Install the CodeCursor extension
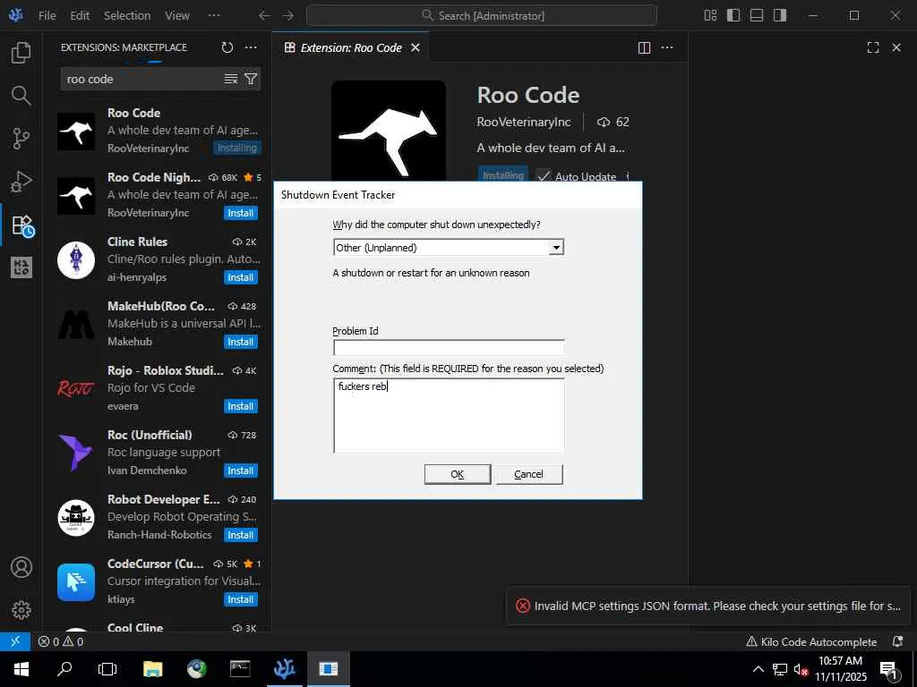The height and width of the screenshot is (687, 917). click(x=240, y=599)
